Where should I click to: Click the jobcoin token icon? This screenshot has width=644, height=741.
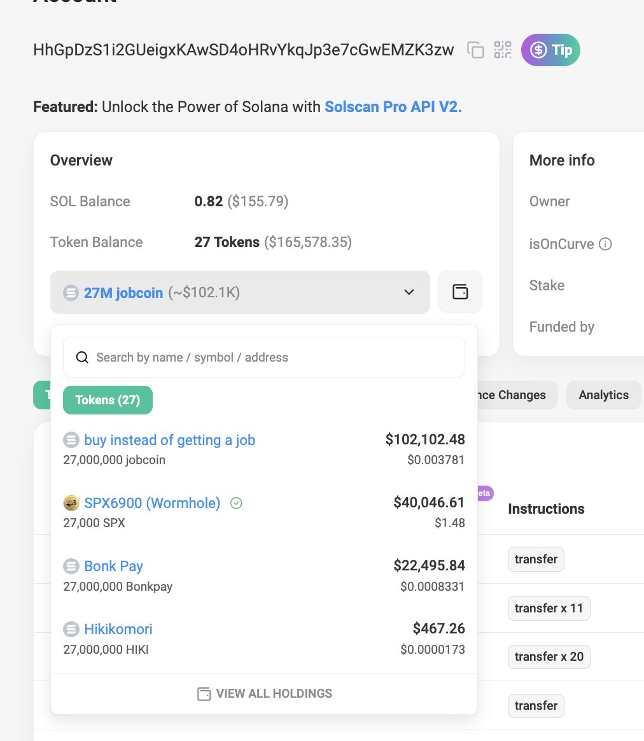(71, 440)
